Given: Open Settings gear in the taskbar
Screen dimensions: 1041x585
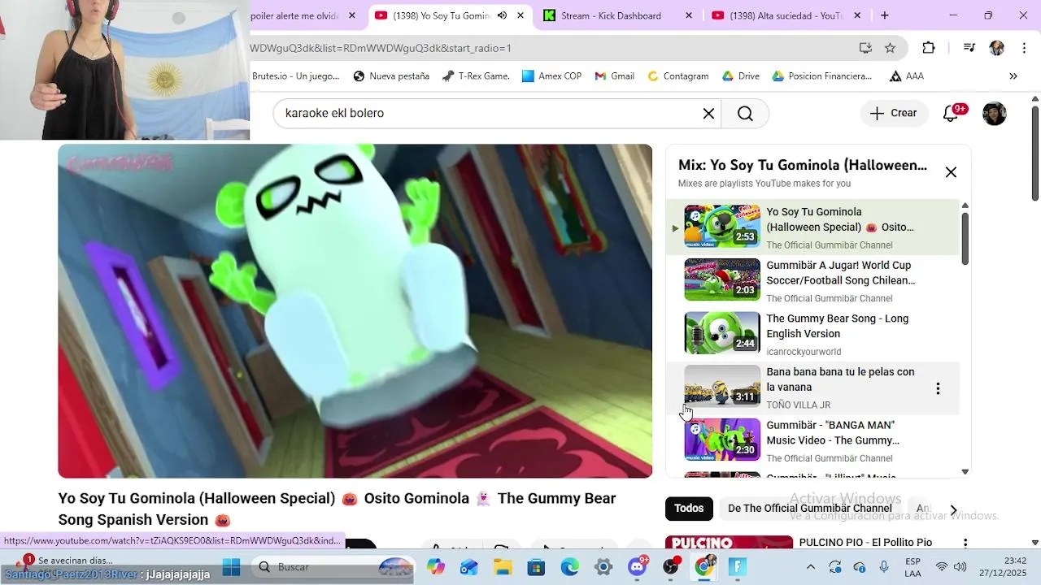Looking at the screenshot, I should tap(603, 566).
